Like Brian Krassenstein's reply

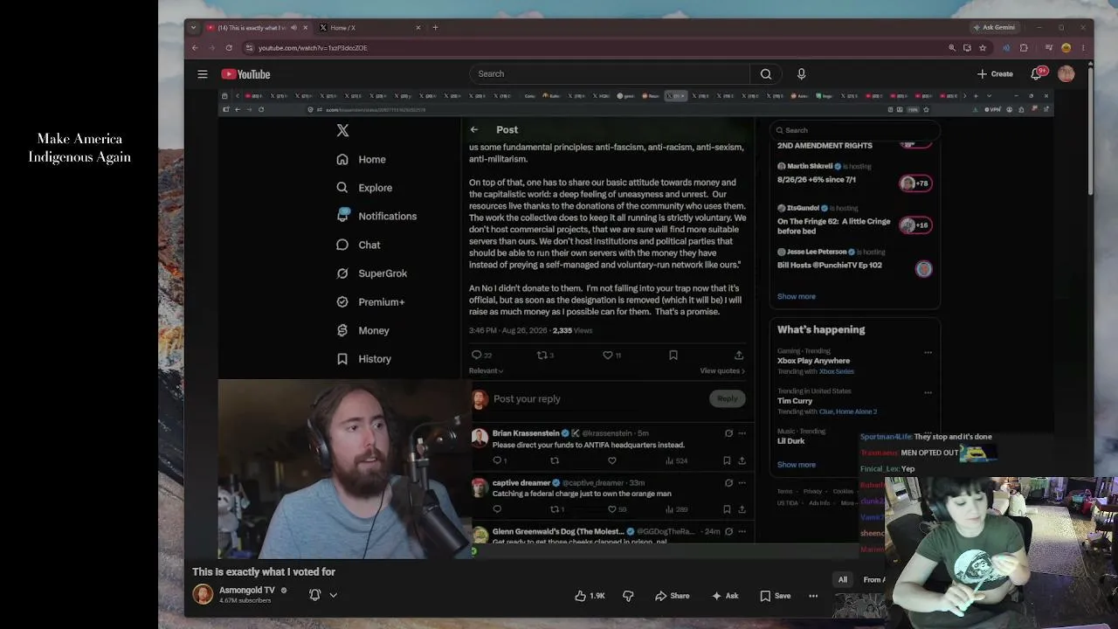[611, 460]
